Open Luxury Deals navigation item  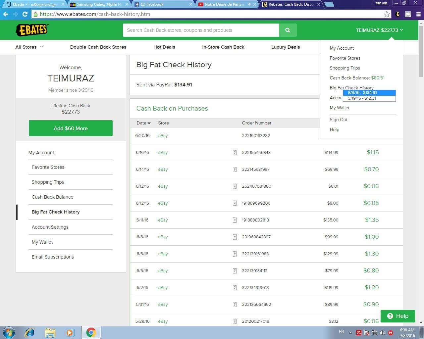[286, 47]
